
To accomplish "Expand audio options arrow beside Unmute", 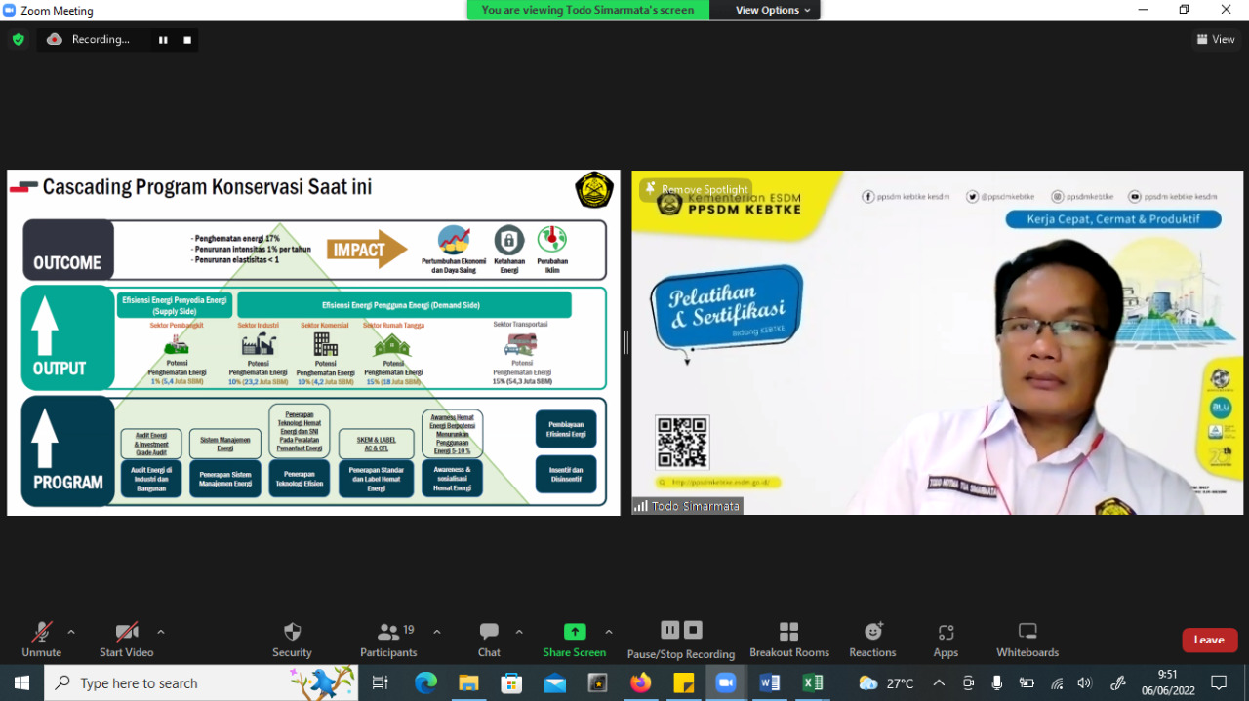I will pos(71,632).
